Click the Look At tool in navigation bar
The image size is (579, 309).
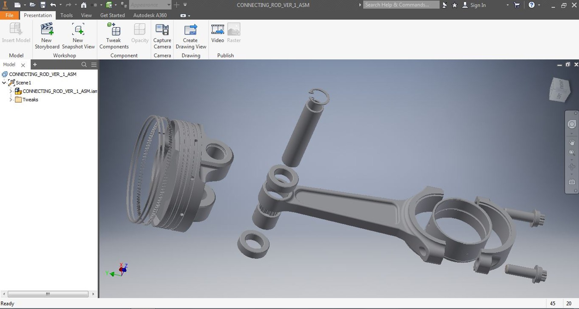(x=572, y=182)
